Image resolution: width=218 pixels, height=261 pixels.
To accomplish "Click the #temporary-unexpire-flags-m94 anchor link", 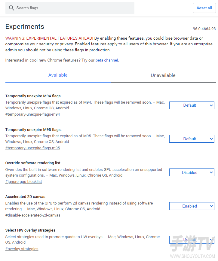I will click(x=32, y=114).
